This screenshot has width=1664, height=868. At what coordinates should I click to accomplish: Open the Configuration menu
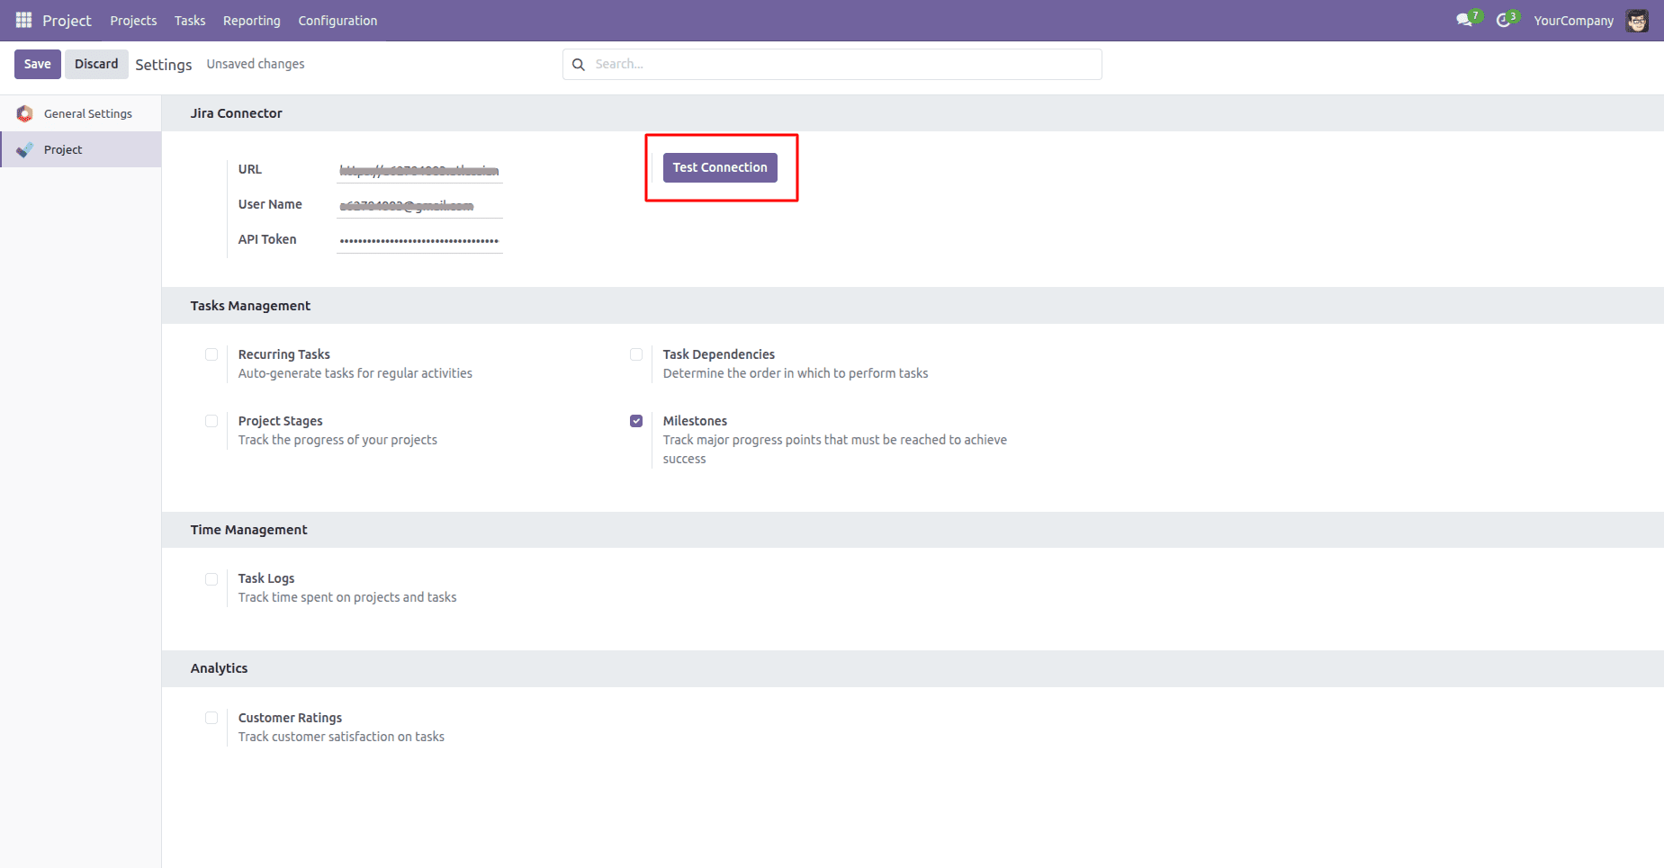(x=337, y=20)
